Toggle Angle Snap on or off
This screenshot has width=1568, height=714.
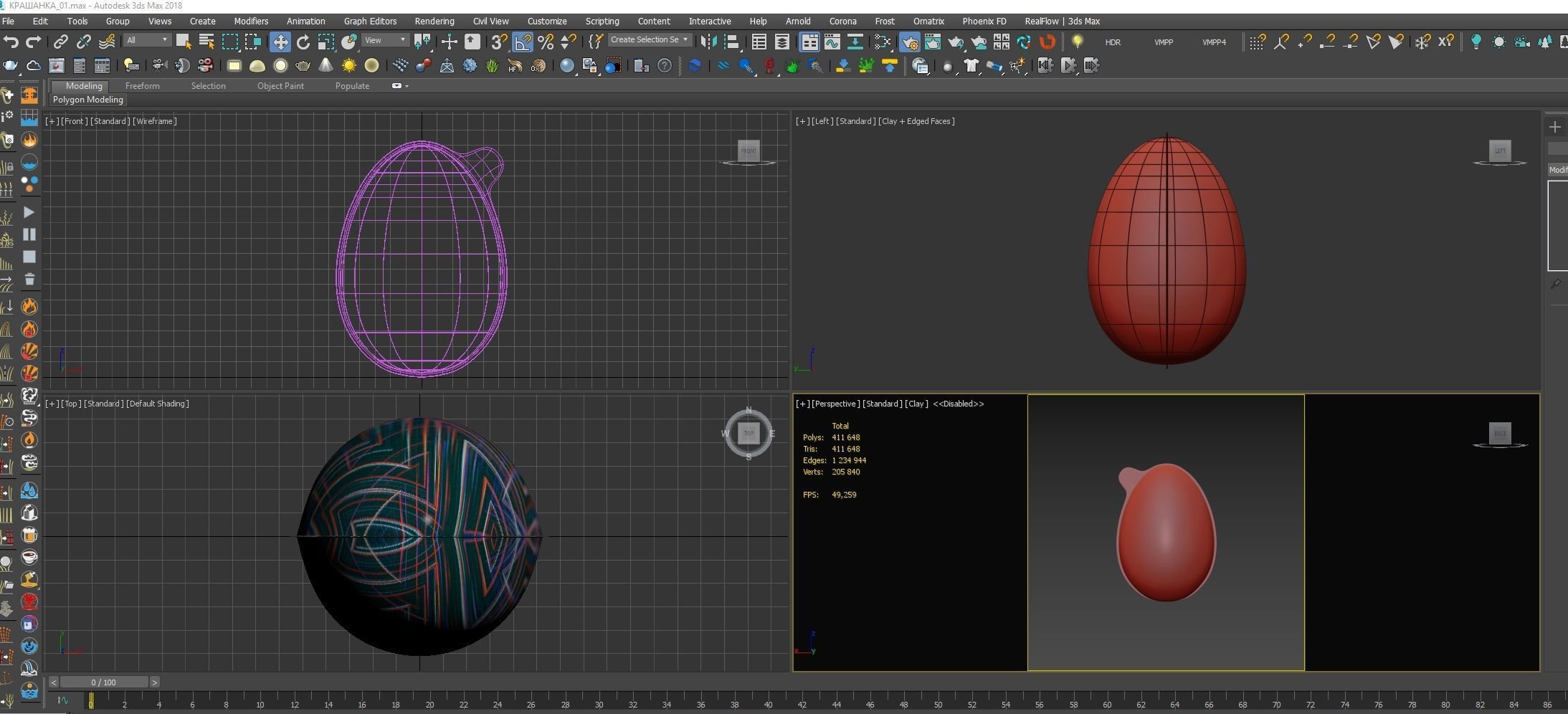[523, 42]
